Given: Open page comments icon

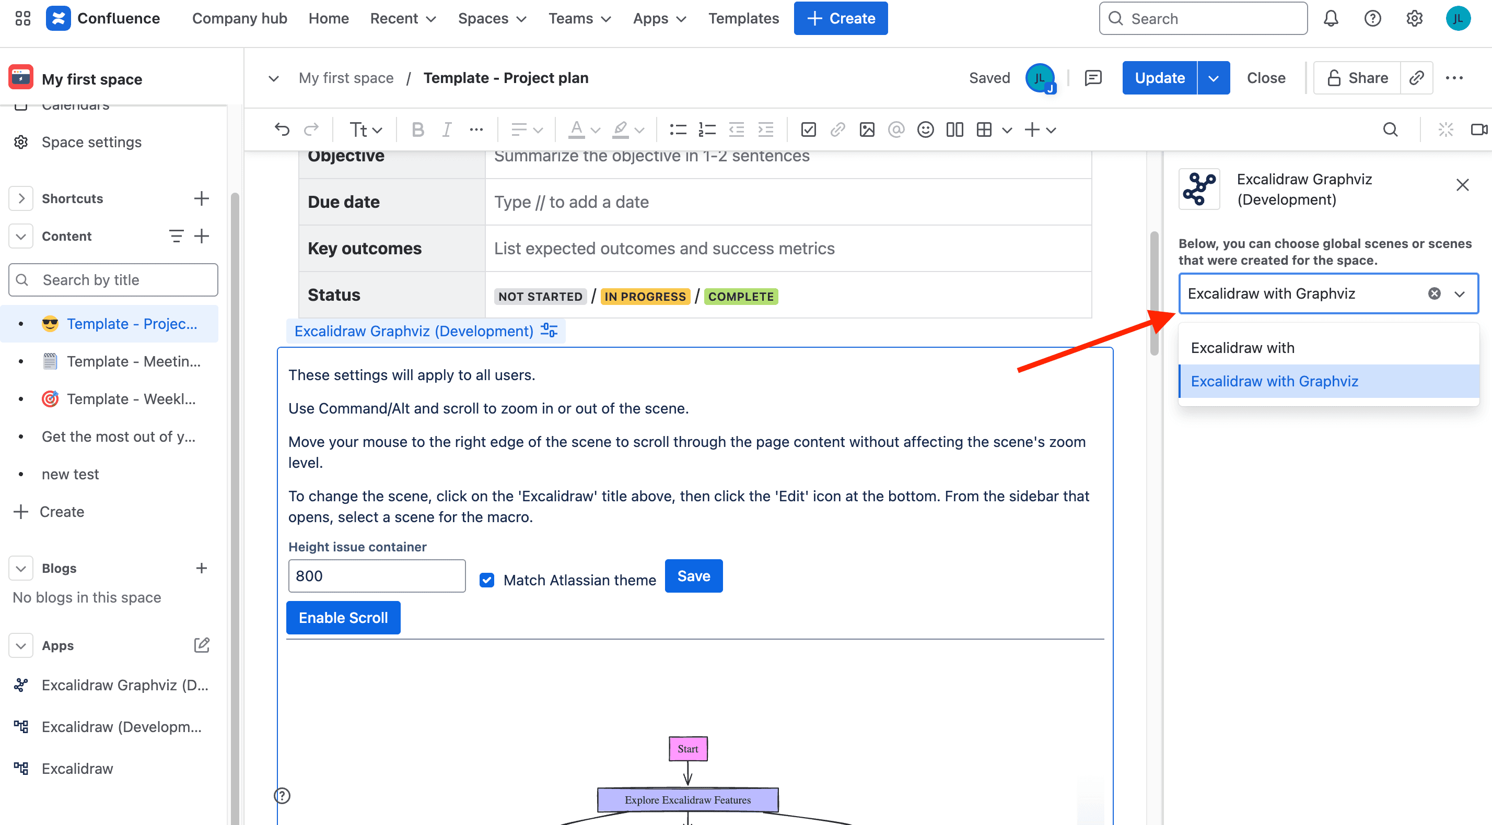Looking at the screenshot, I should (x=1092, y=78).
